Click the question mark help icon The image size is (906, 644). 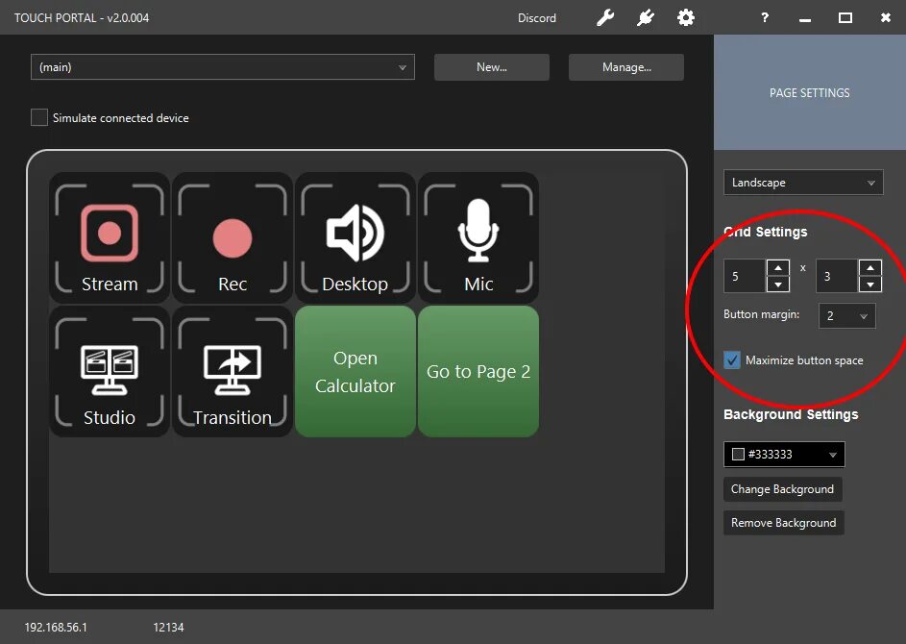[x=765, y=18]
